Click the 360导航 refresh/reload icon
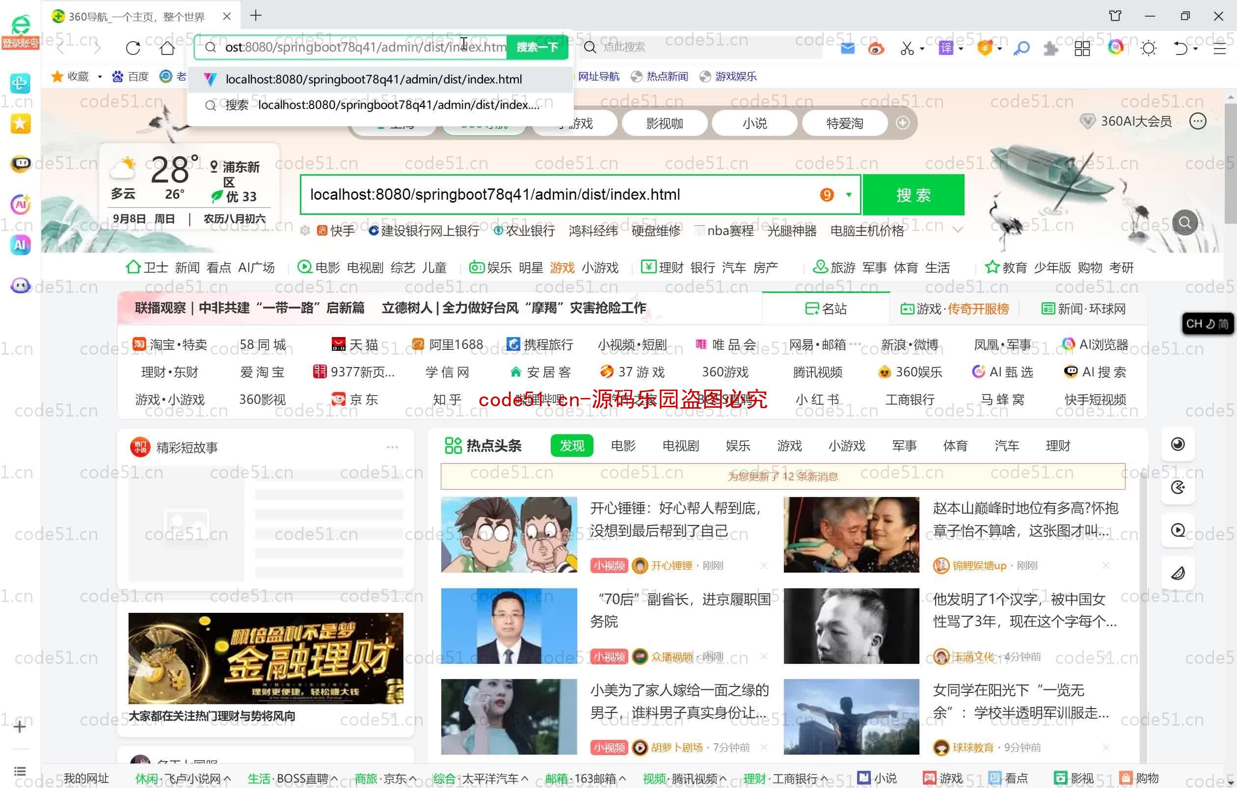 tap(134, 47)
